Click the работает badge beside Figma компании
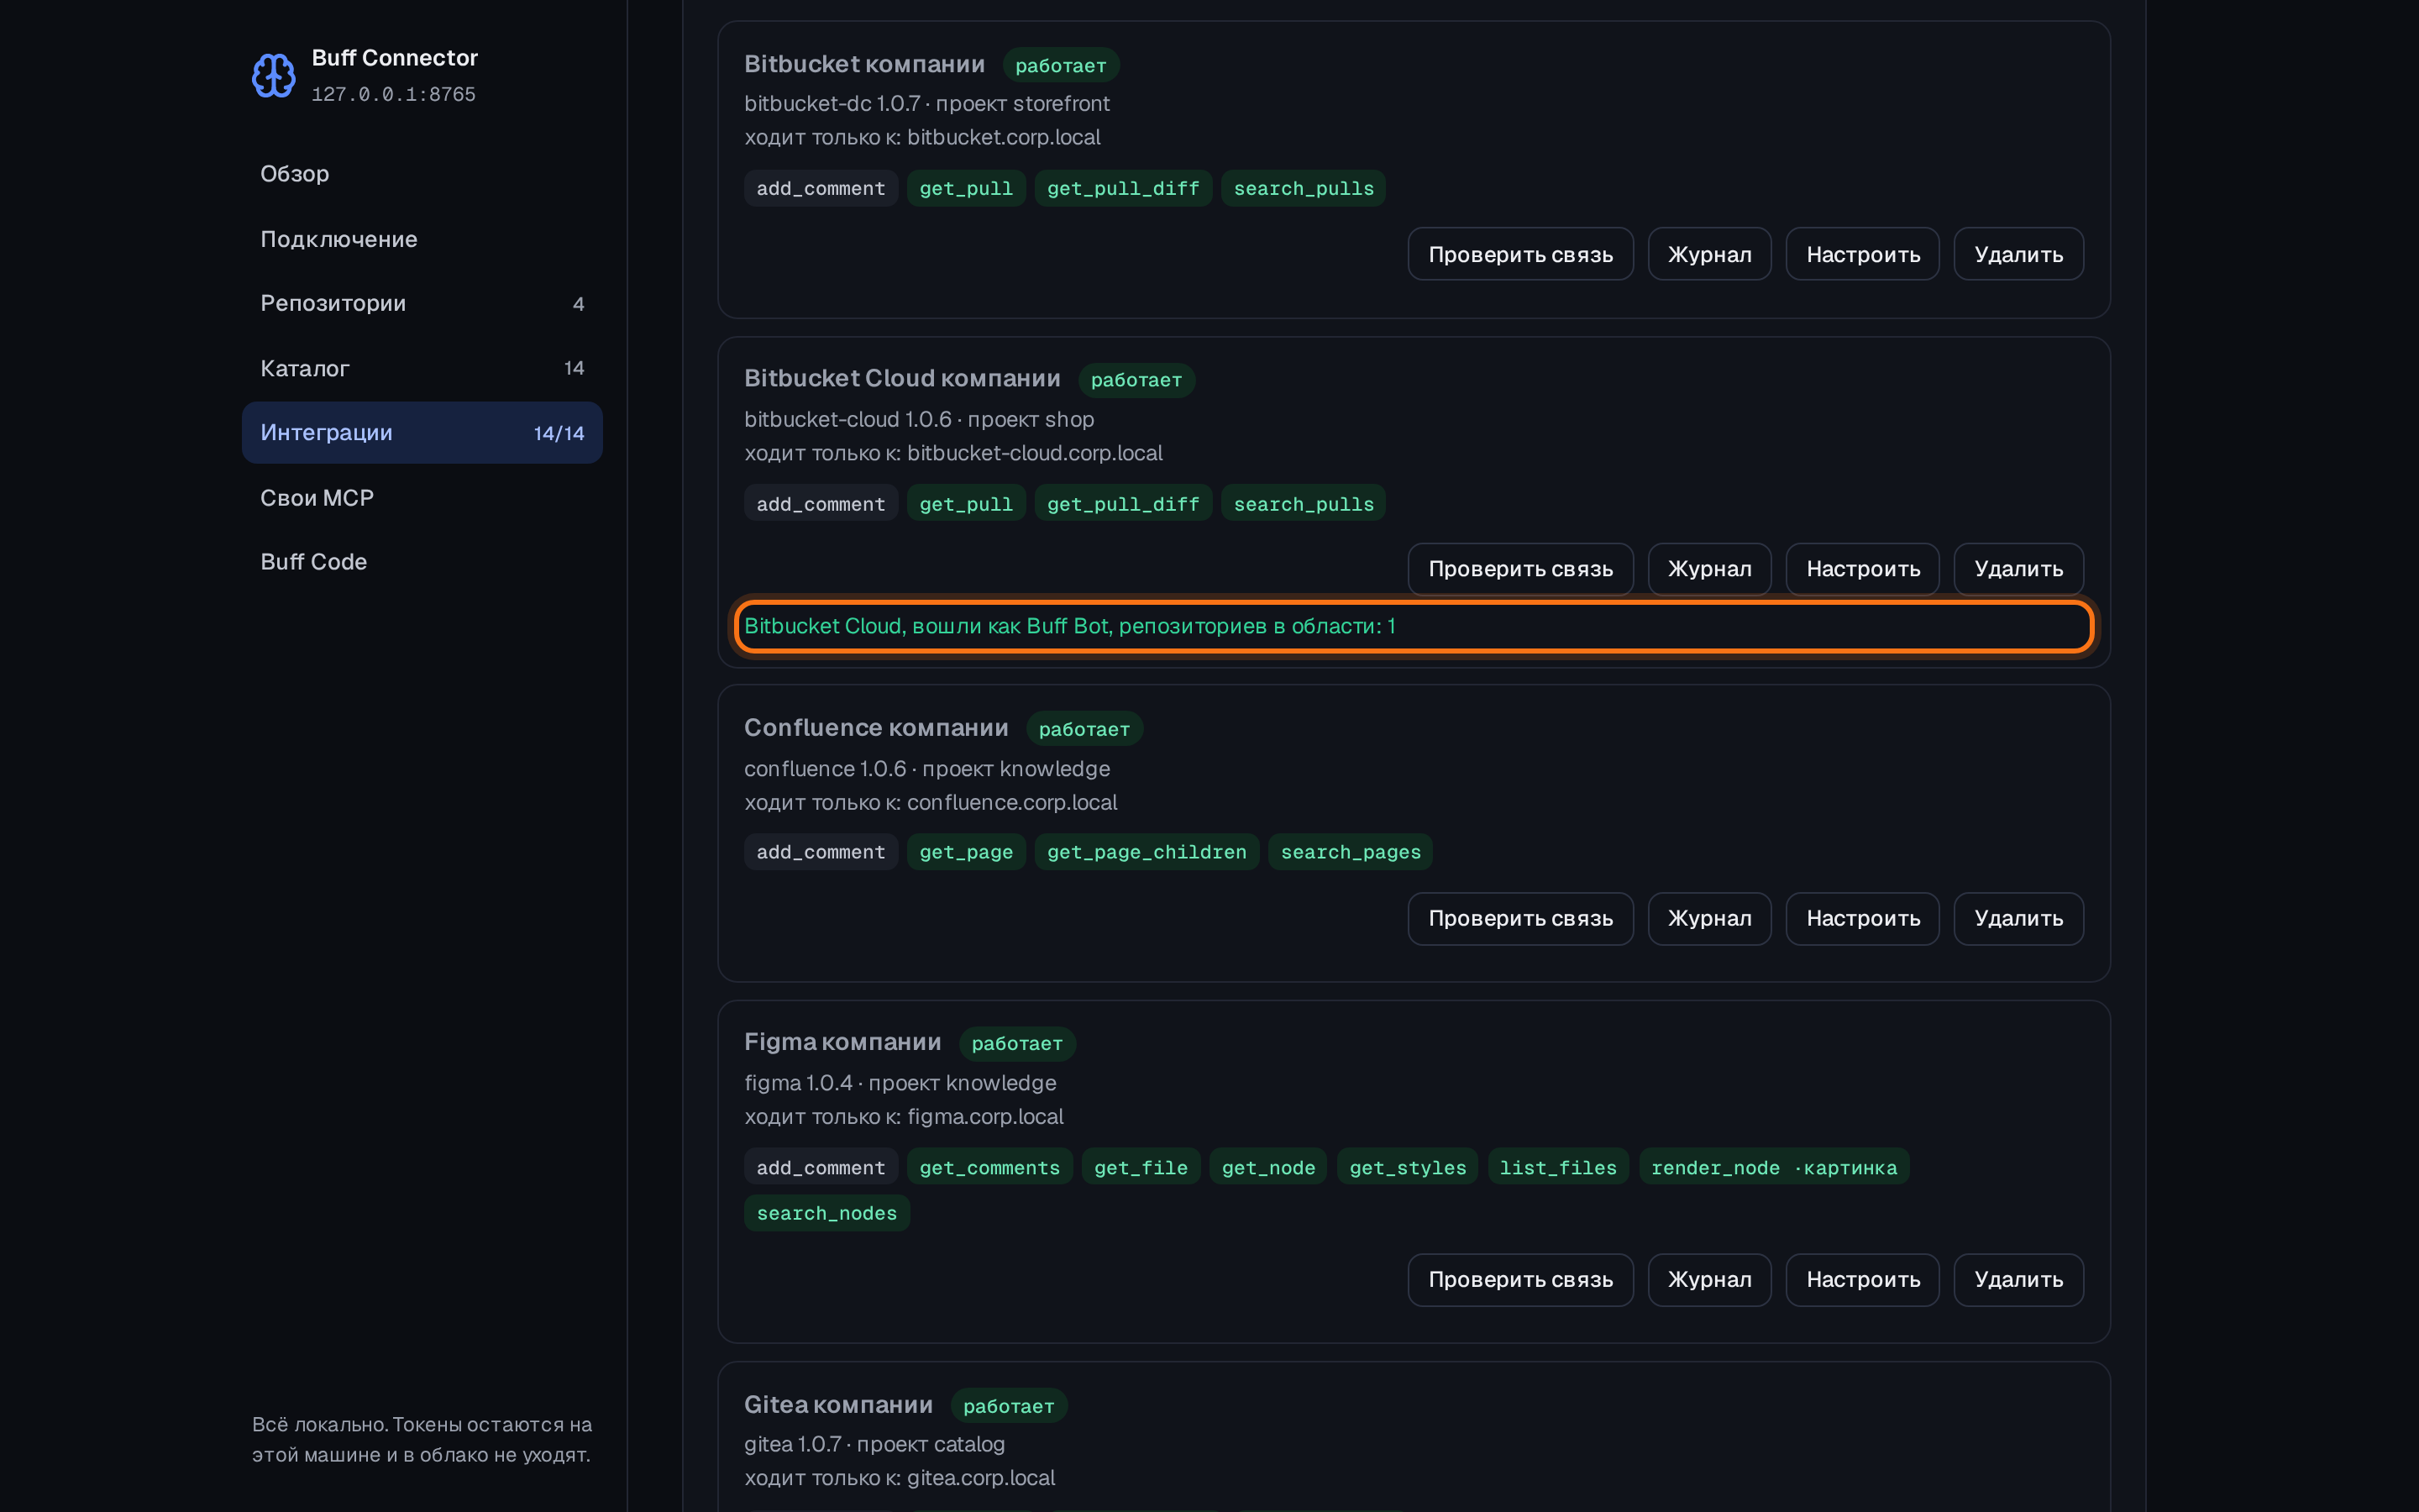 (1016, 1043)
